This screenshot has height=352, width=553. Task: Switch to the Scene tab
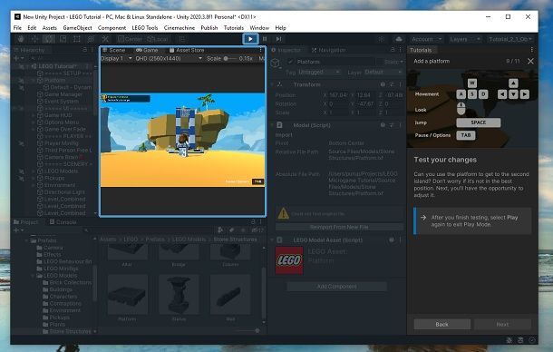(114, 50)
